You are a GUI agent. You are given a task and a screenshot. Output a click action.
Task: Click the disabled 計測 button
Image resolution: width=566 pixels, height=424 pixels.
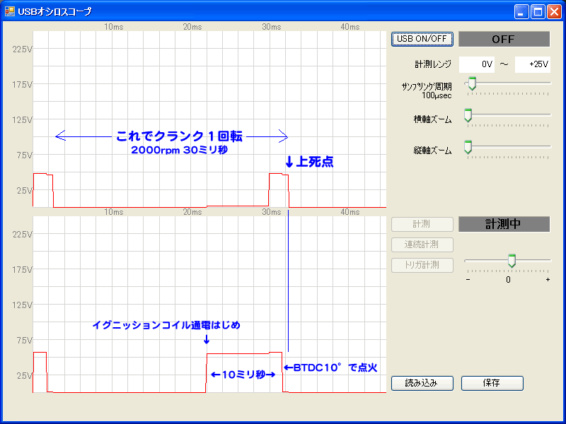coord(422,224)
